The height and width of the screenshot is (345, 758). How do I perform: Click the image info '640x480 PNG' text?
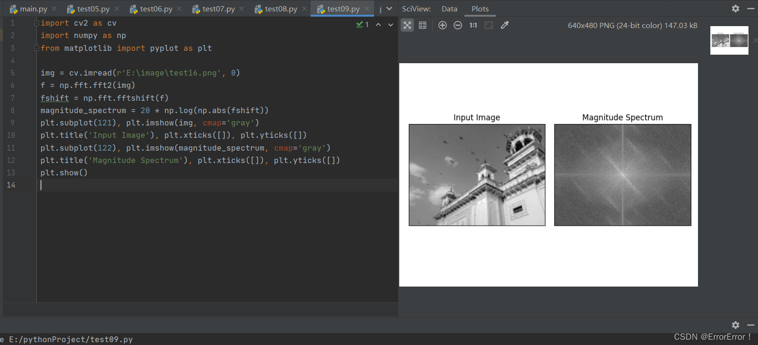click(x=633, y=25)
